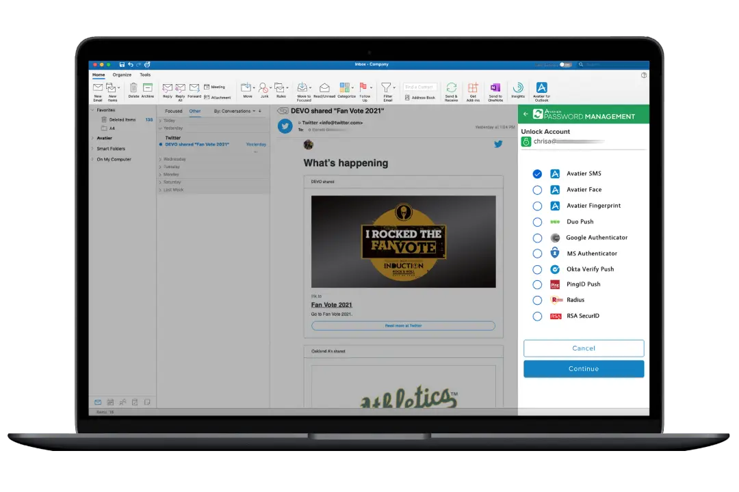
Task: Show the Other inbox tab
Action: click(194, 111)
